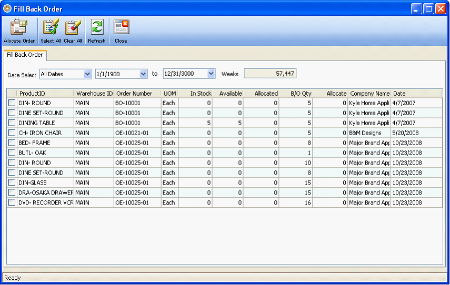The height and width of the screenshot is (285, 450).
Task: Open the All Dates dropdown arrow
Action: point(87,74)
